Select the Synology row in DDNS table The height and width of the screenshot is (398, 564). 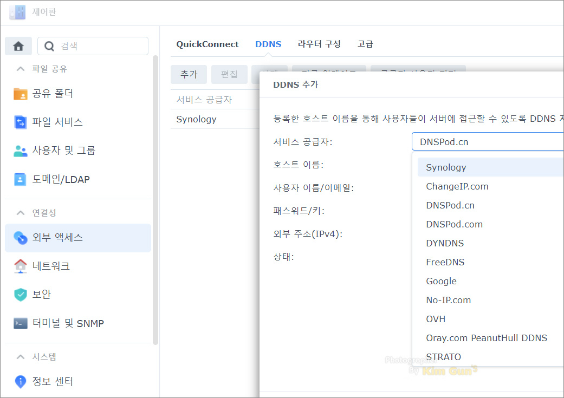(215, 119)
